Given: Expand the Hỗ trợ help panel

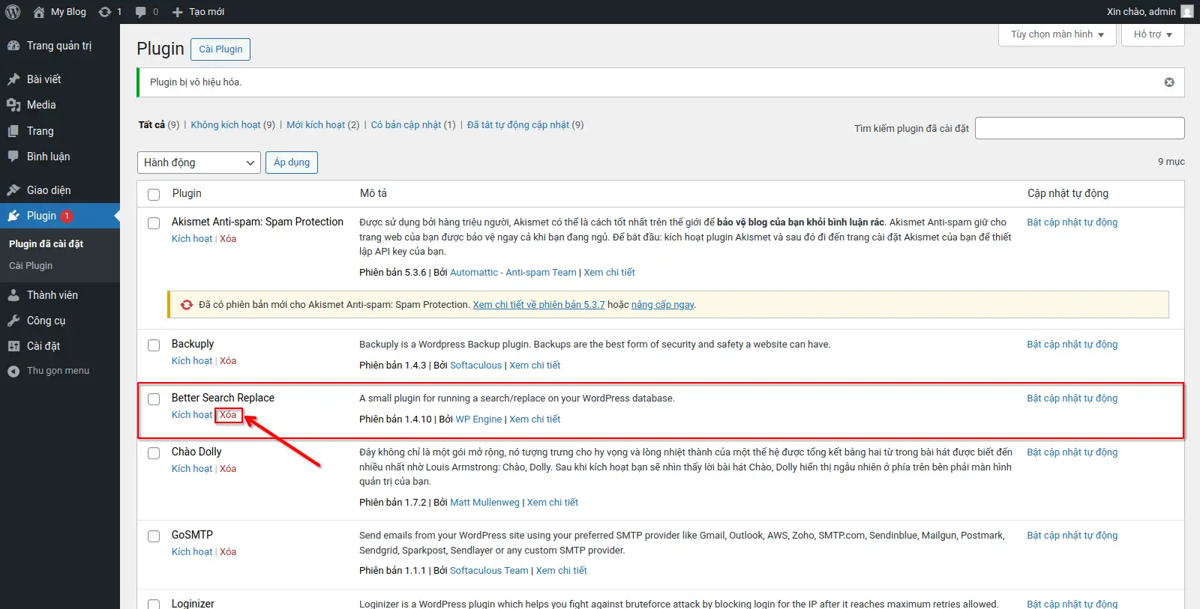Looking at the screenshot, I should 1153,34.
